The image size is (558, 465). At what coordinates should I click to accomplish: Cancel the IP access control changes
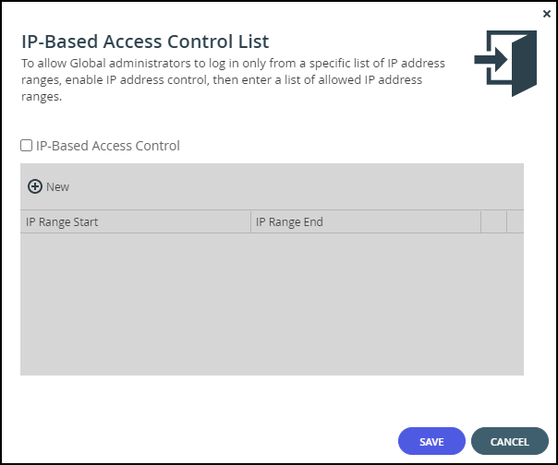coord(510,441)
